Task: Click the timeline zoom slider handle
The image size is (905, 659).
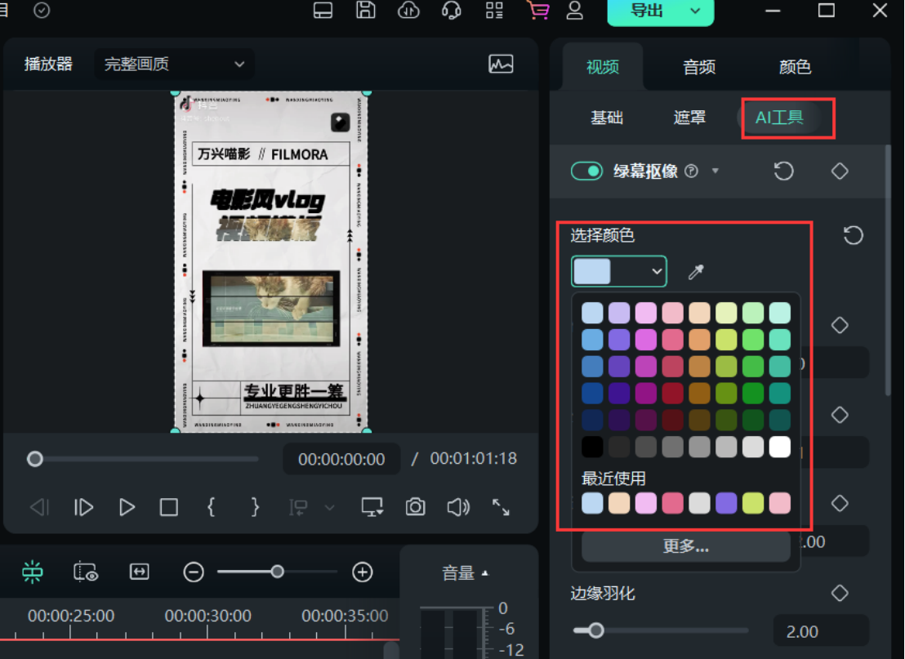Action: (x=278, y=572)
